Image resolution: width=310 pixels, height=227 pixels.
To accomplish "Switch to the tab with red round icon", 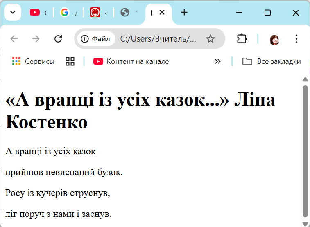I will click(x=98, y=13).
